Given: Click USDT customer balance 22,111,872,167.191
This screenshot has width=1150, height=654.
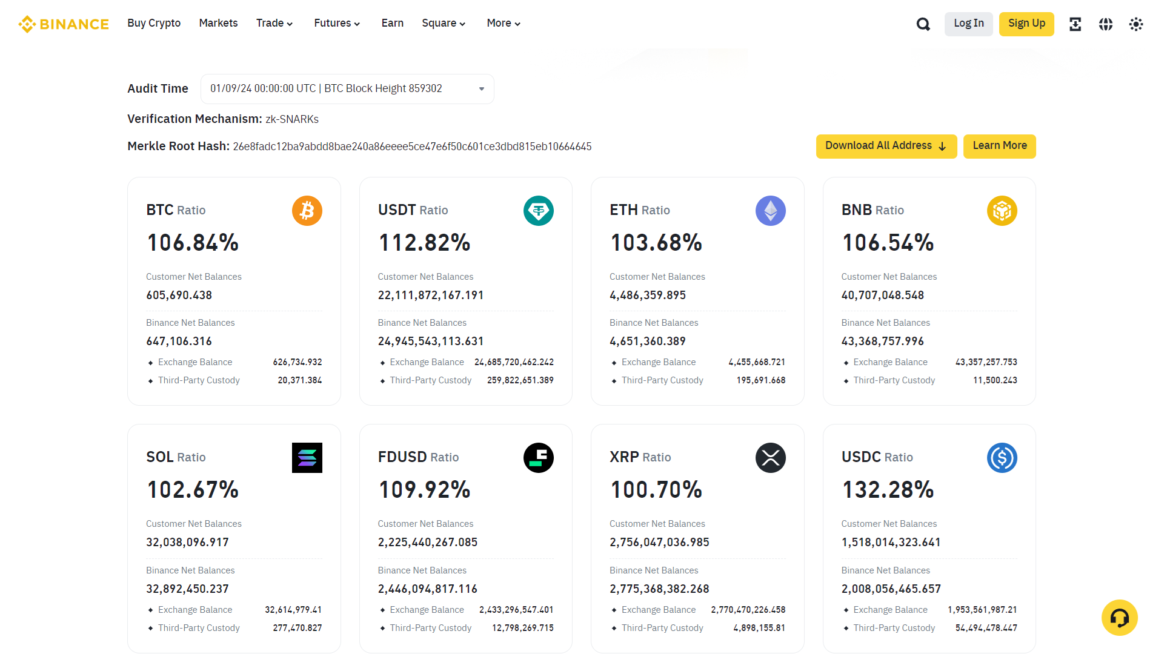Looking at the screenshot, I should coord(431,296).
